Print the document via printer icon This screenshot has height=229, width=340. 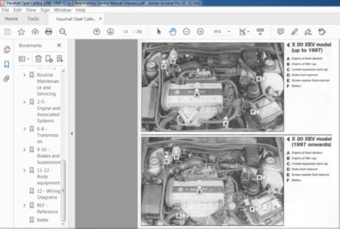(x=48, y=32)
